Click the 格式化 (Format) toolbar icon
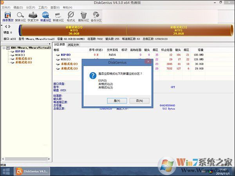This screenshot has width=235, height=176. [71, 16]
